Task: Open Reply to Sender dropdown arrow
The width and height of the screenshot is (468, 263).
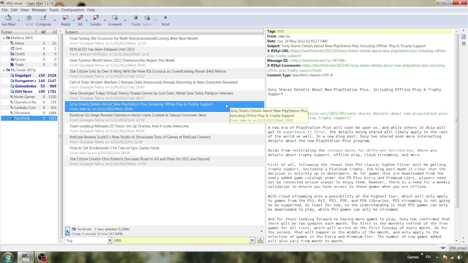Action: tap(105, 20)
